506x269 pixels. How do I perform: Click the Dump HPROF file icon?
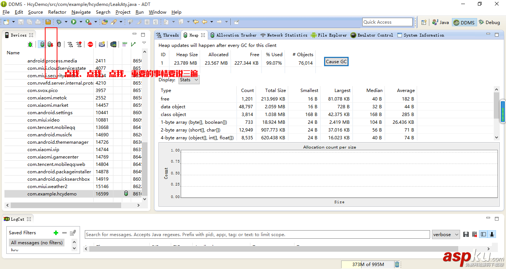point(50,45)
